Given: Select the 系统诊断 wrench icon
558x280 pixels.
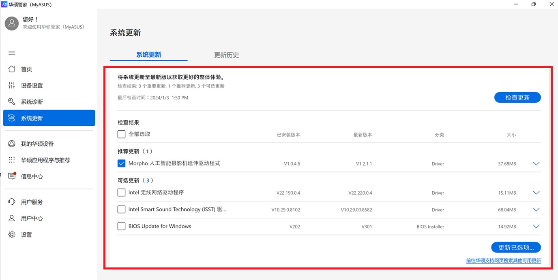Looking at the screenshot, I should (x=12, y=102).
